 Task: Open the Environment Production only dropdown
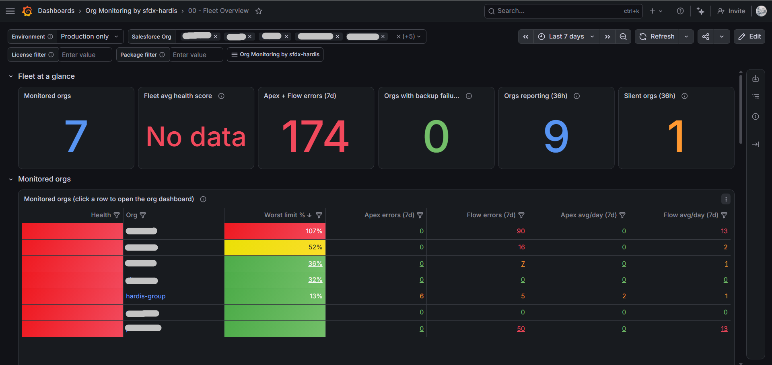pos(90,37)
